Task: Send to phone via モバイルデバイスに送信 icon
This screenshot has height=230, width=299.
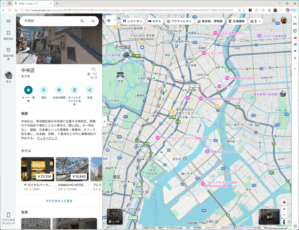Action: point(74,90)
